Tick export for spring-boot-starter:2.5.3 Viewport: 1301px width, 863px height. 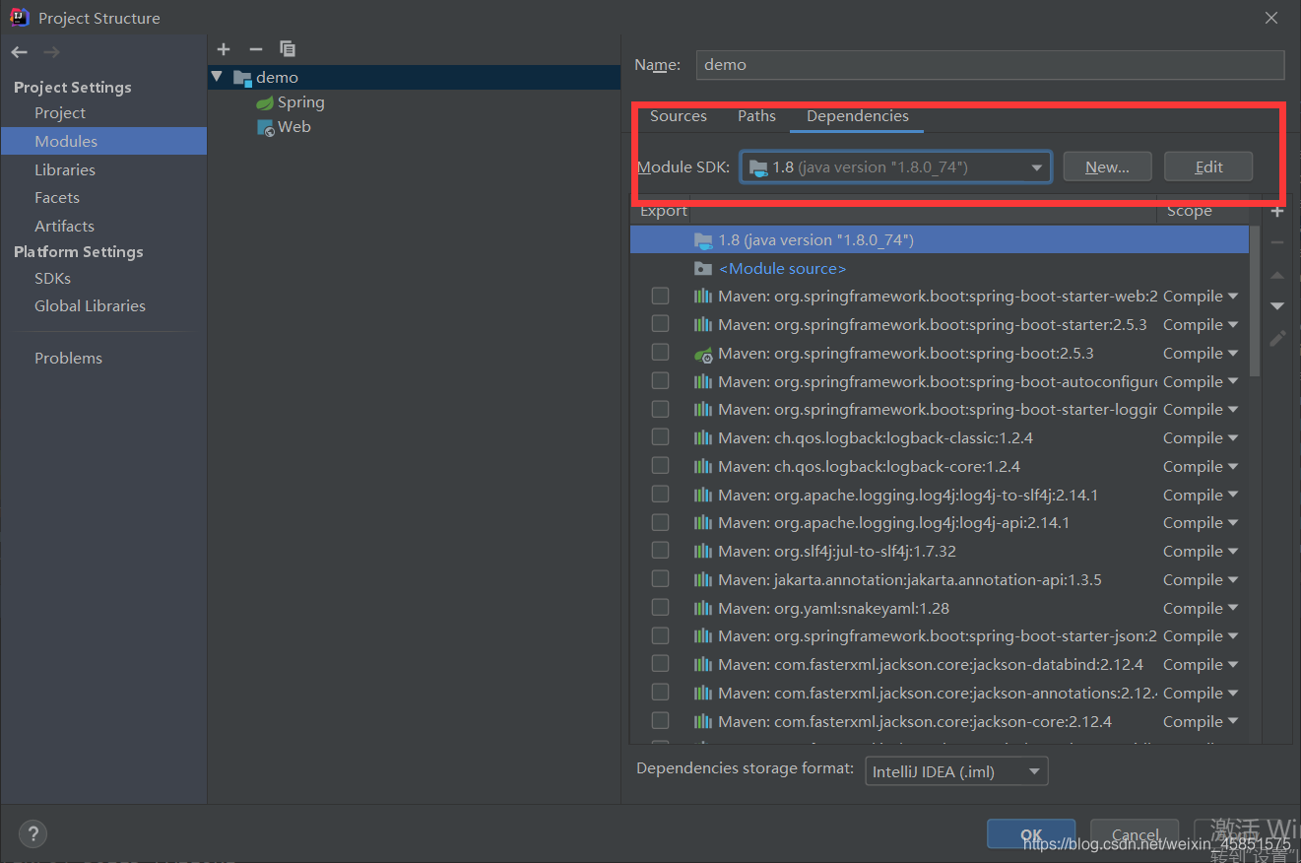(660, 324)
